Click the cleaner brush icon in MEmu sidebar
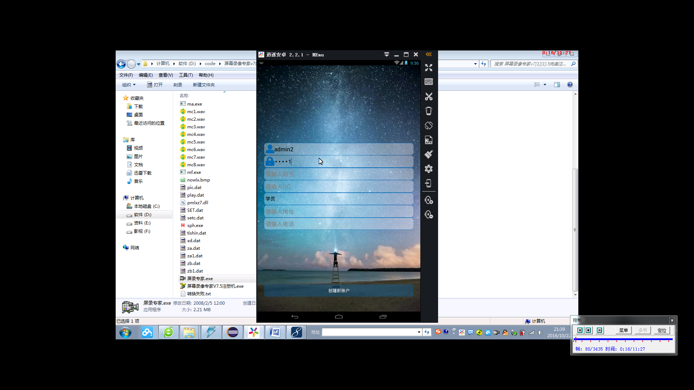 (429, 154)
